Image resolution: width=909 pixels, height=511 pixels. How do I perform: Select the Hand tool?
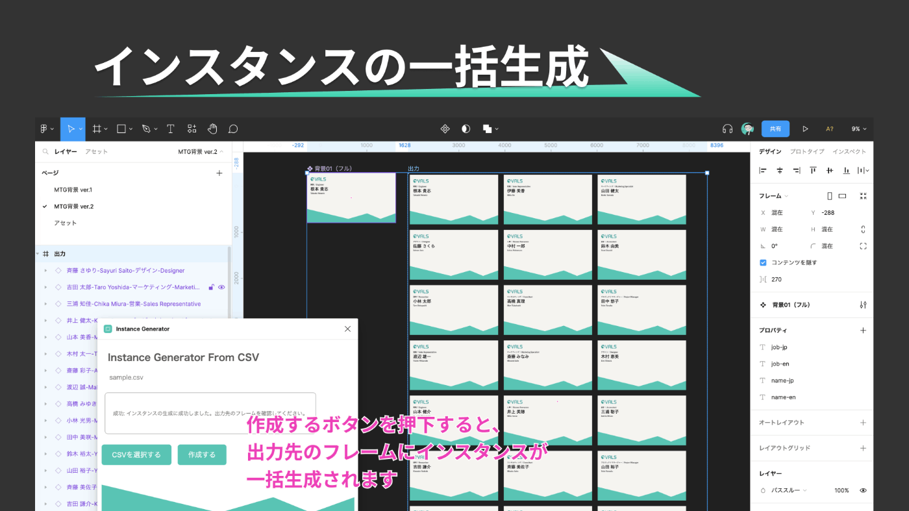pyautogui.click(x=213, y=129)
